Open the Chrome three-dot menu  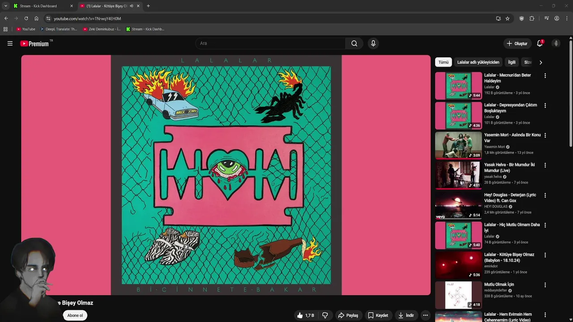tap(567, 18)
